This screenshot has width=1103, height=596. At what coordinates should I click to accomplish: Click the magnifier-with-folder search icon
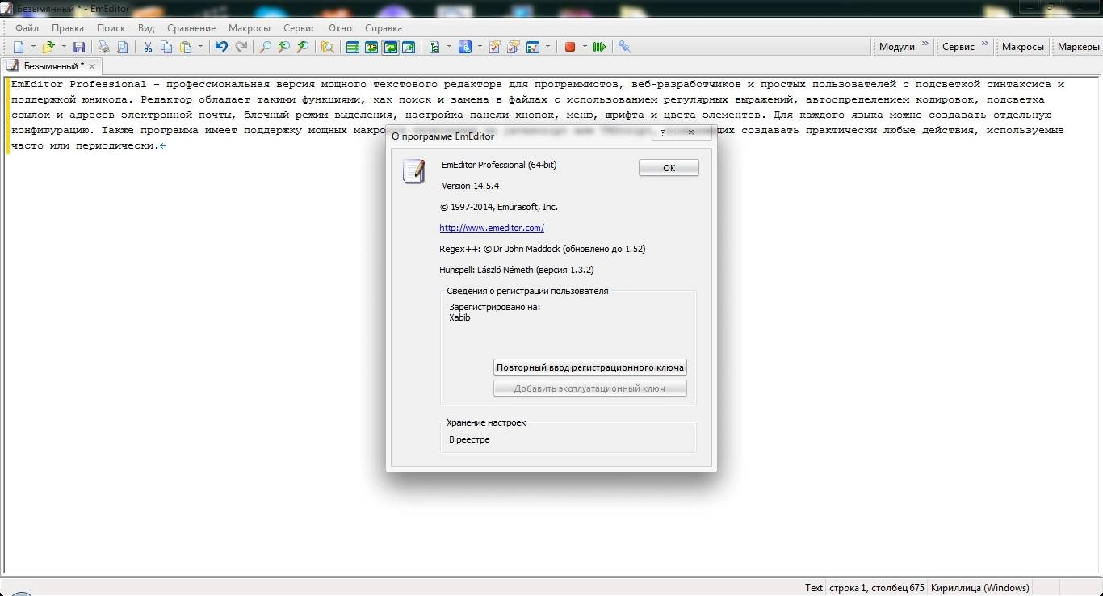click(x=327, y=47)
